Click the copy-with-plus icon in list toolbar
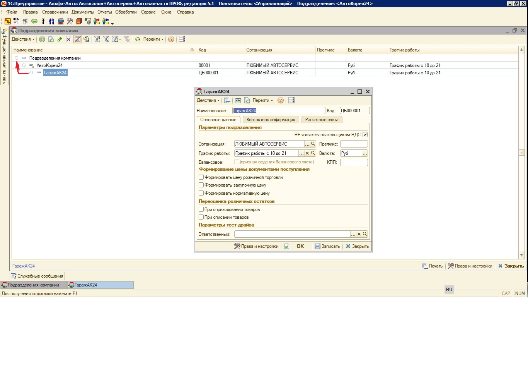This screenshot has width=528, height=374. (51, 39)
